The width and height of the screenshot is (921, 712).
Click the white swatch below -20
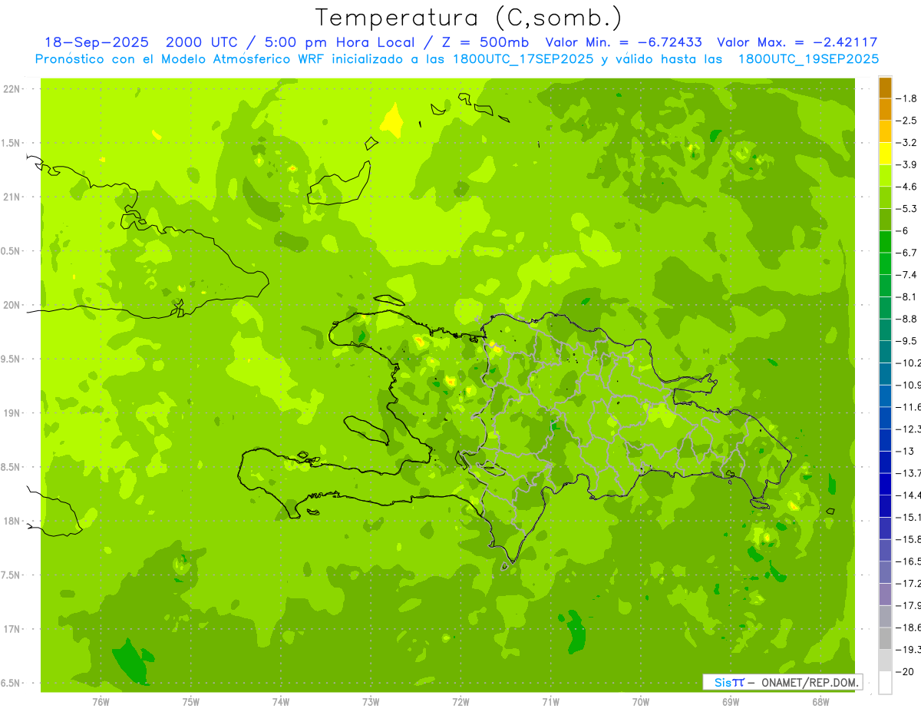[885, 683]
